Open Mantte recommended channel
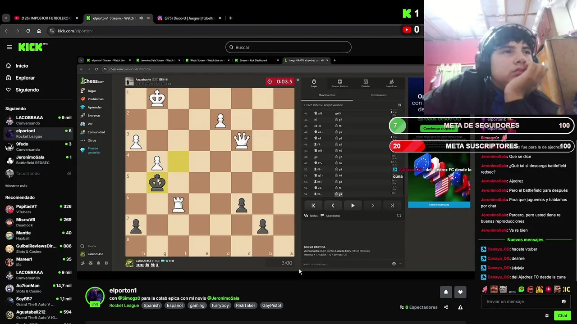 pyautogui.click(x=38, y=235)
